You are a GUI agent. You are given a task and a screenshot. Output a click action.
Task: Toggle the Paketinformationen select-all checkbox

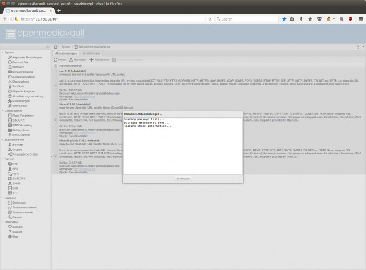tap(55, 66)
